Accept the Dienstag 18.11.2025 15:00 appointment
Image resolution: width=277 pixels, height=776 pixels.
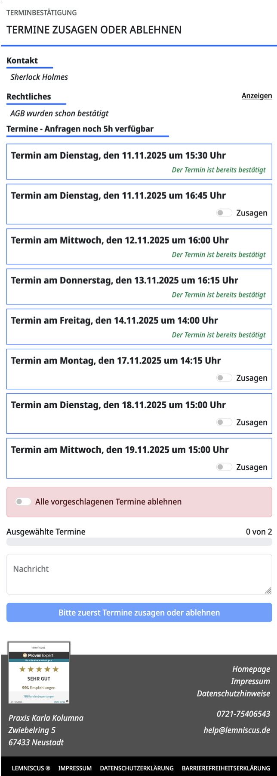(x=224, y=422)
